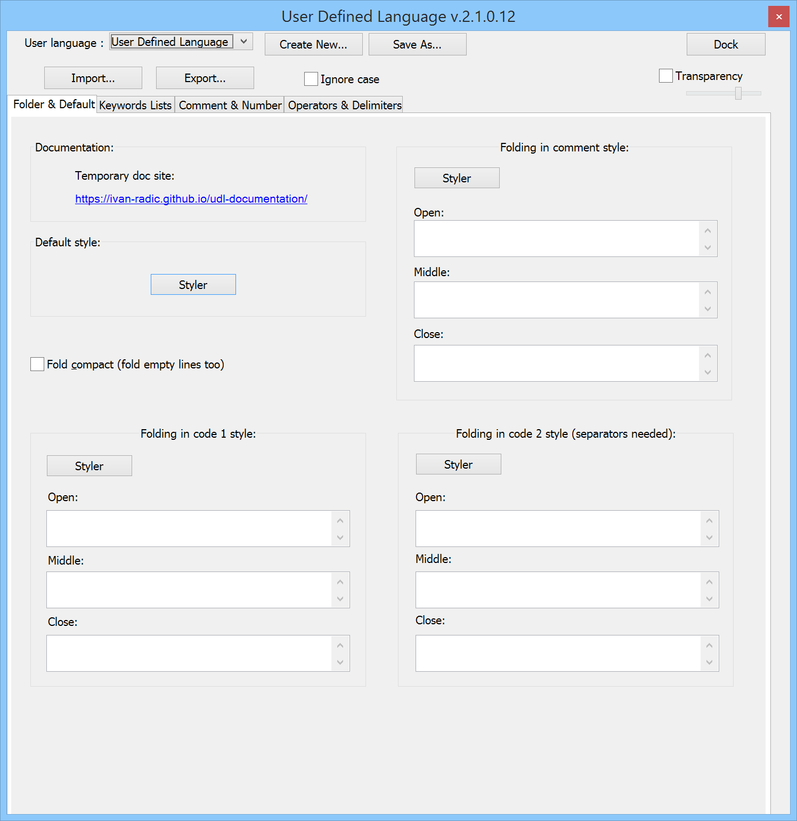Switch to the Comment & Number tab
This screenshot has height=821, width=797.
tap(229, 104)
